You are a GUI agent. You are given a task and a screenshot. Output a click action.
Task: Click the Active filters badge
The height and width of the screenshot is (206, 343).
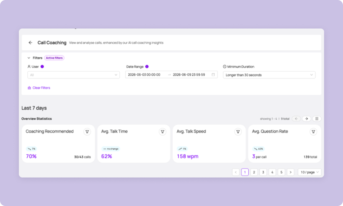click(54, 58)
